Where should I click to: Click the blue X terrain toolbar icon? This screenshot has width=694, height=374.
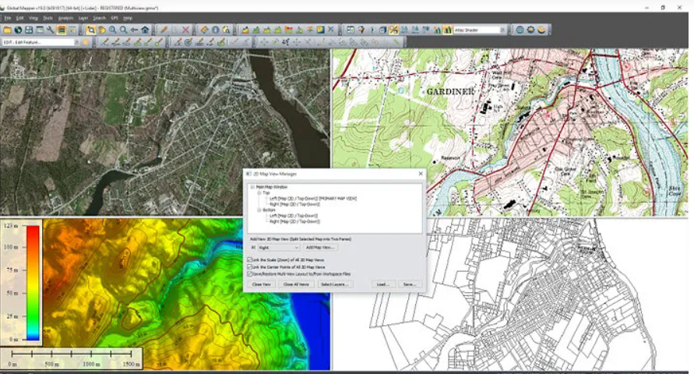pos(330,30)
